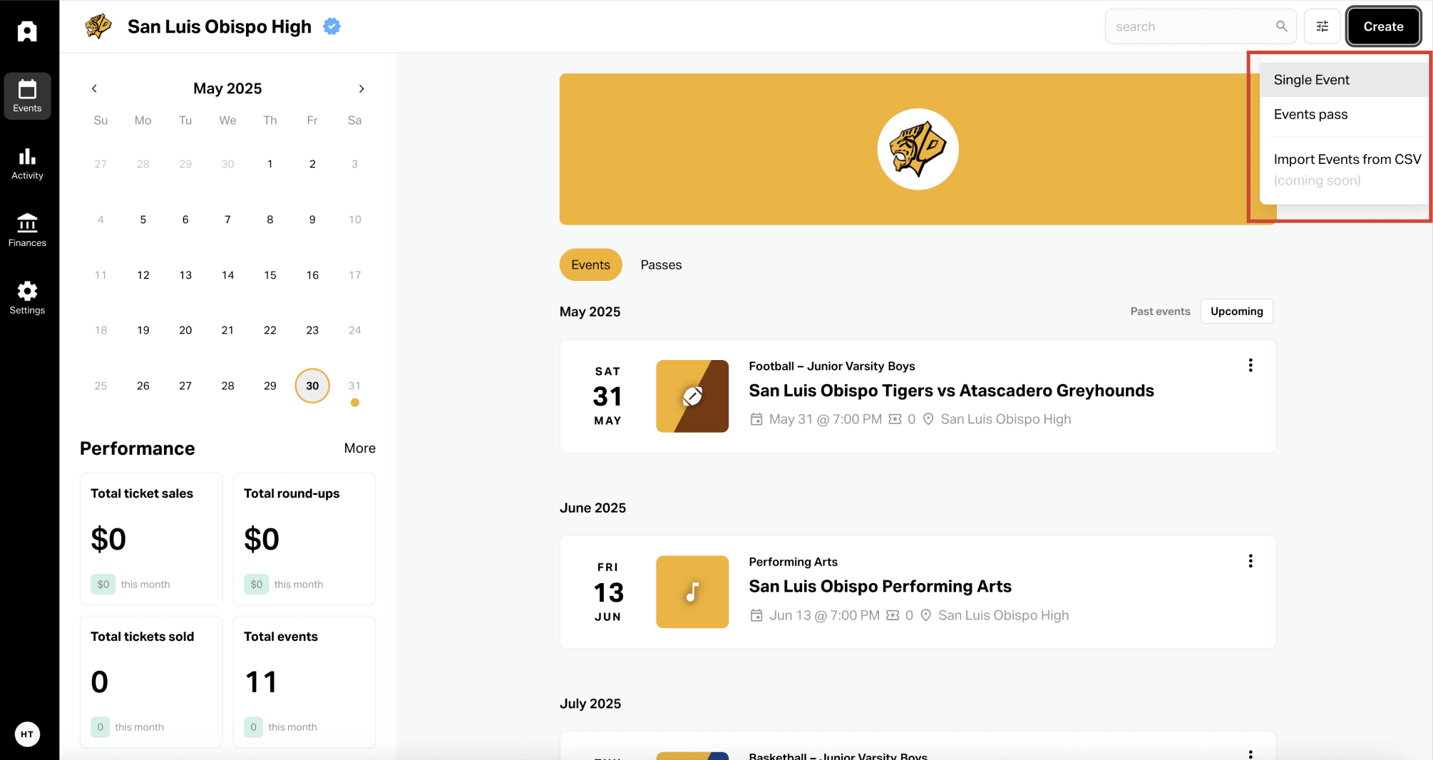The image size is (1433, 760).
Task: Select May 1 in the calendar
Action: (270, 164)
